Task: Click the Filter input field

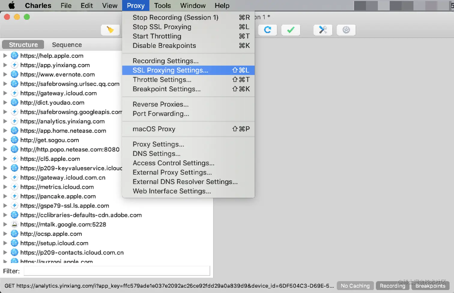Action: point(117,271)
